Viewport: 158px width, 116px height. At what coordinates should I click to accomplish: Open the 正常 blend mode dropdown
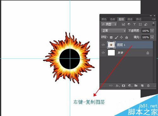click(x=113, y=31)
